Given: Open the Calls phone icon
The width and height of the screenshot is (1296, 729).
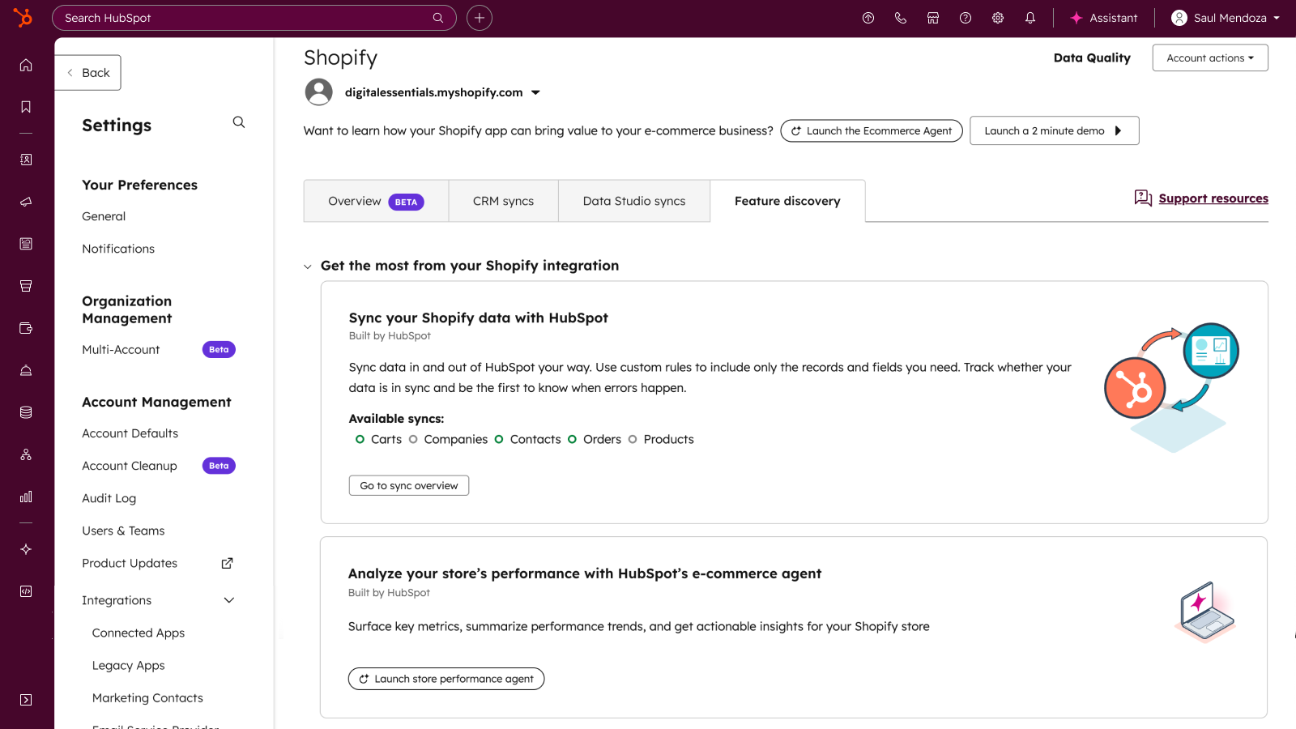Looking at the screenshot, I should (901, 17).
